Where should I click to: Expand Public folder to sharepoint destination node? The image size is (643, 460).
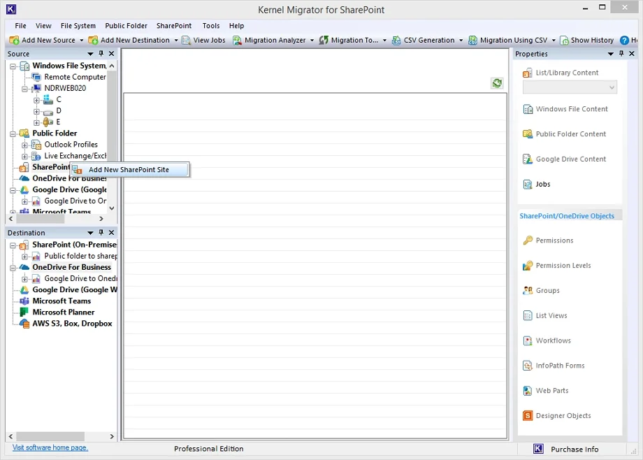click(x=24, y=257)
